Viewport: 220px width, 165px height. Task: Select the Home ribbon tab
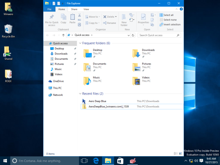tap(62, 9)
